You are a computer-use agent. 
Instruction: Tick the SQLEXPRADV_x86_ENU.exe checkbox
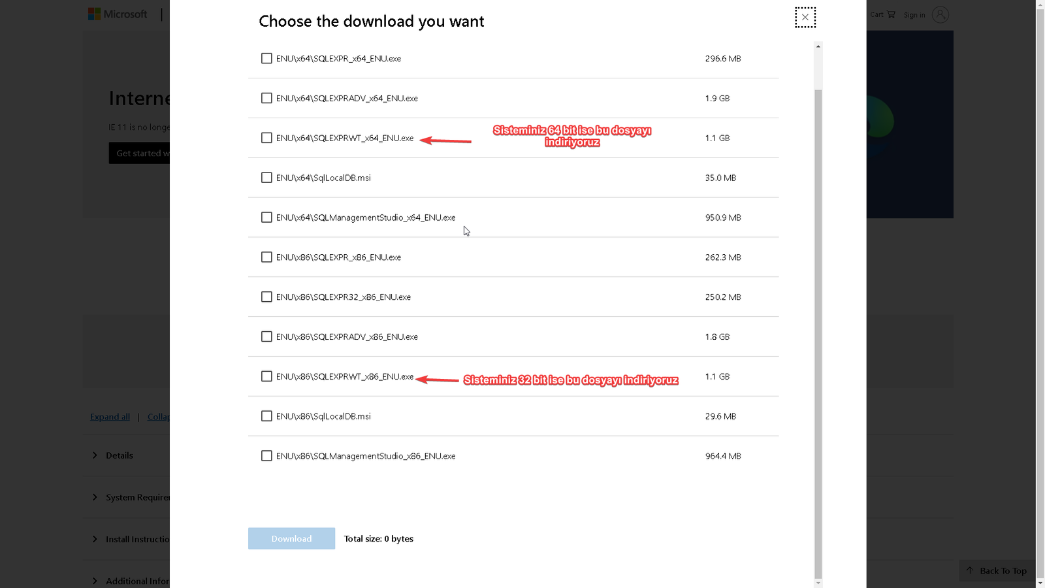266,336
